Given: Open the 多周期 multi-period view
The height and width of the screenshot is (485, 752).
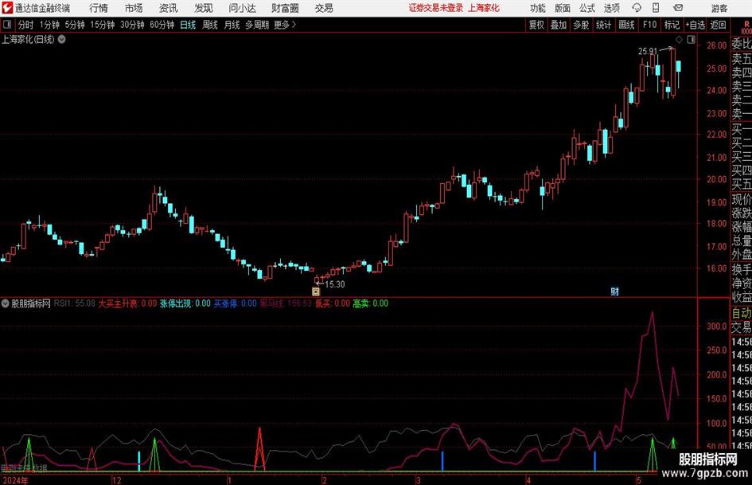Looking at the screenshot, I should tap(257, 25).
